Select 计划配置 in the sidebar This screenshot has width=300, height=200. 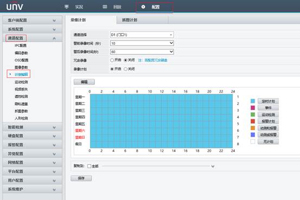[x=21, y=74]
